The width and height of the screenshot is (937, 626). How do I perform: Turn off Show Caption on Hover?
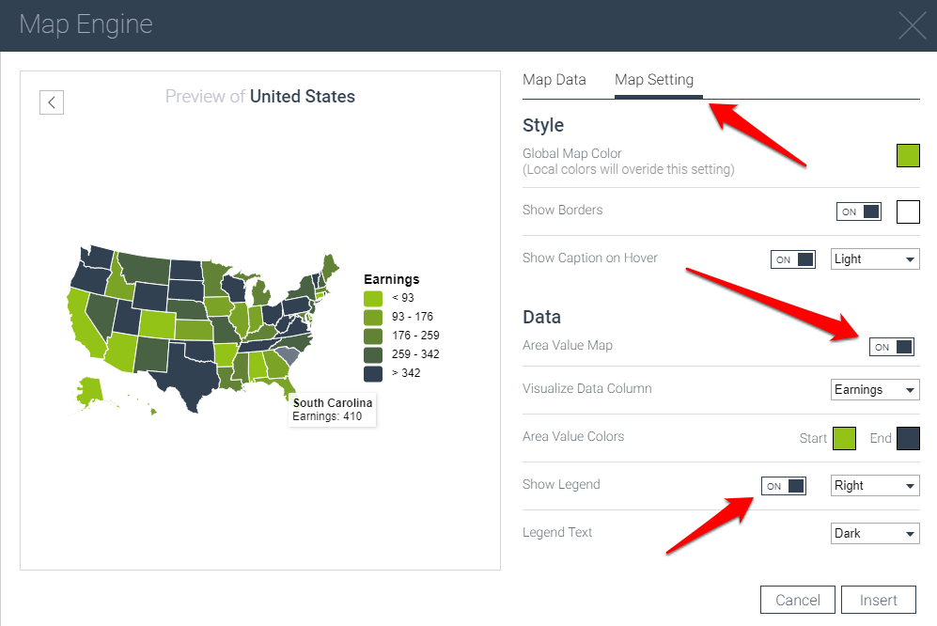pyautogui.click(x=793, y=259)
